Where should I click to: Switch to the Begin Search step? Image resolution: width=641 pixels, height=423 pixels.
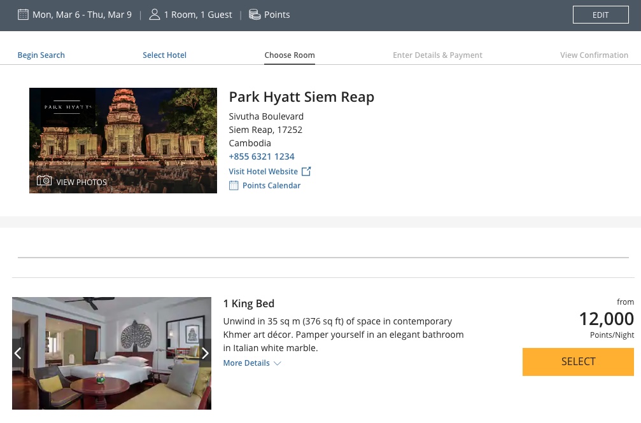(x=41, y=55)
